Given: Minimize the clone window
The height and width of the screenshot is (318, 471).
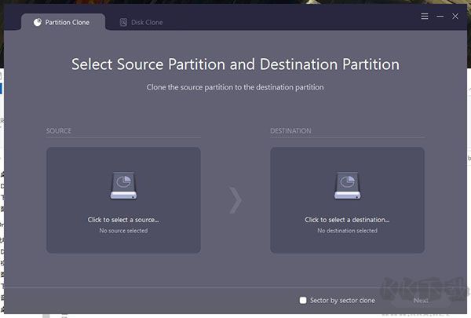Looking at the screenshot, I should [x=440, y=16].
